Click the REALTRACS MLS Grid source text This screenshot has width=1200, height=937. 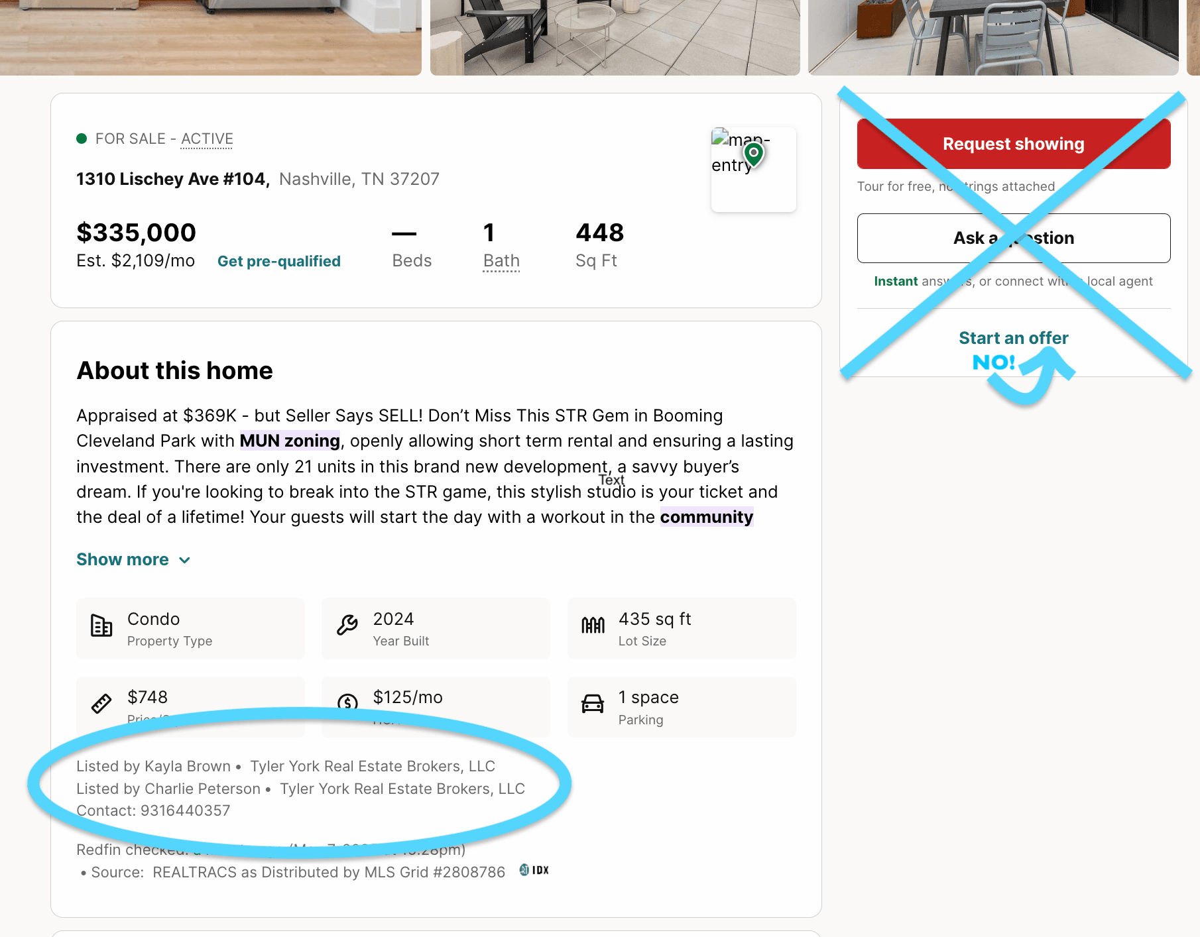(x=329, y=872)
